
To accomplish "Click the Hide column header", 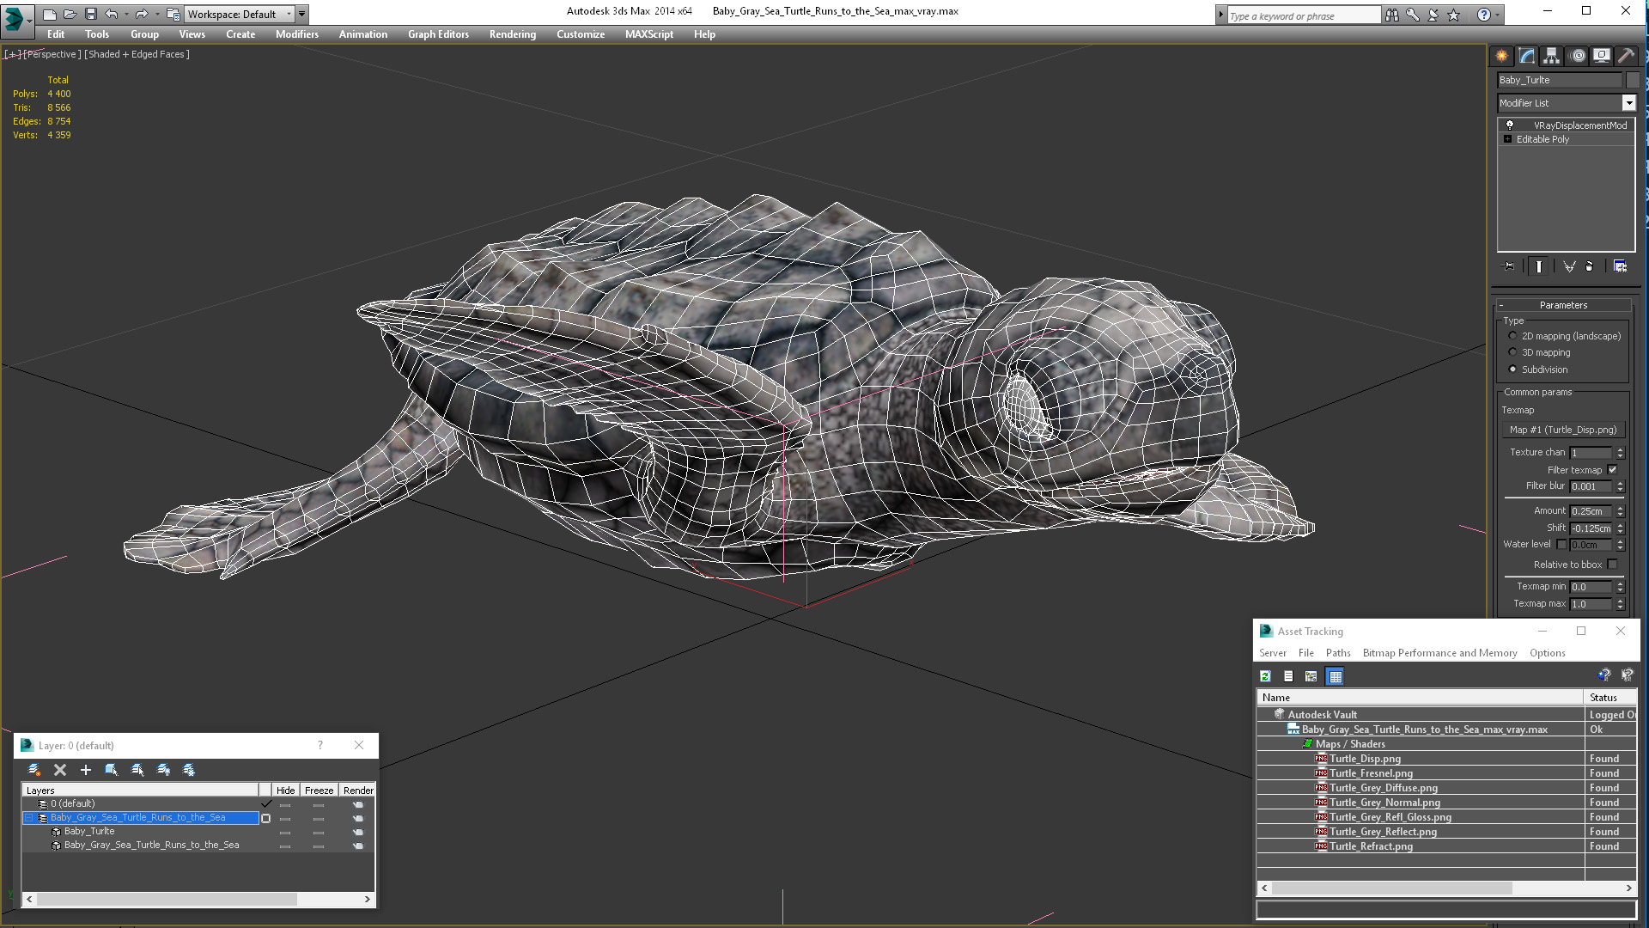I will 286,790.
